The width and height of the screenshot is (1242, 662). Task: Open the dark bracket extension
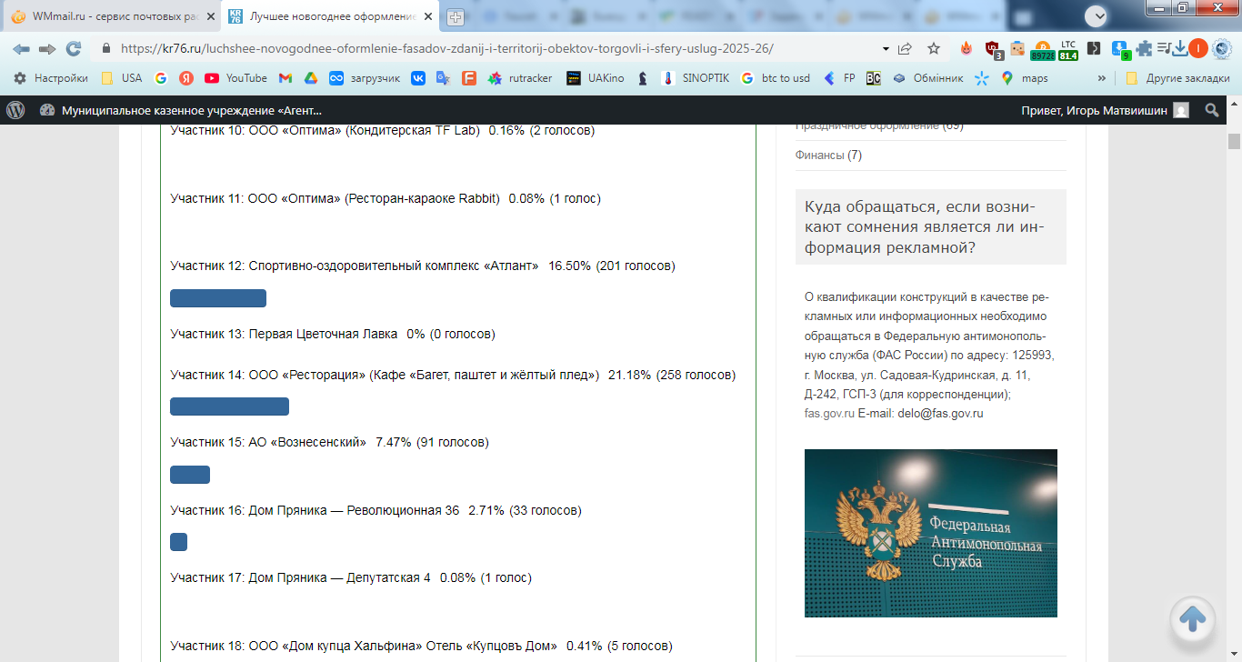(x=1095, y=48)
